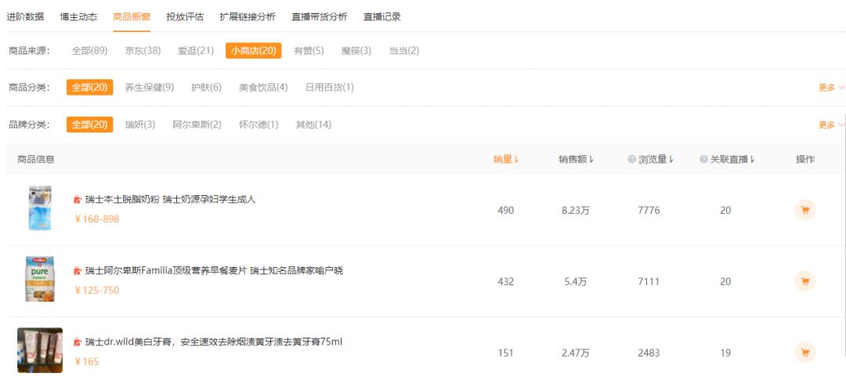Open product link 瑞士阿尔卑斯Familia顶级营养早餐麦片
Screen dimensions: 846x387
pyautogui.click(x=214, y=271)
